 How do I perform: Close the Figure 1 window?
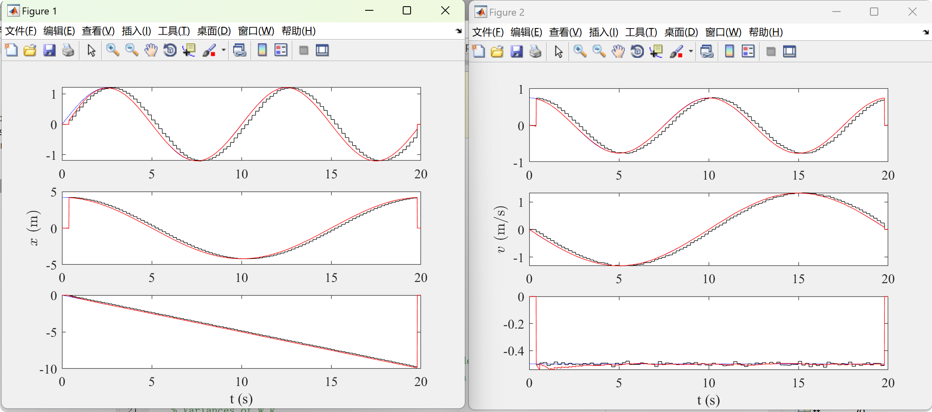445,11
